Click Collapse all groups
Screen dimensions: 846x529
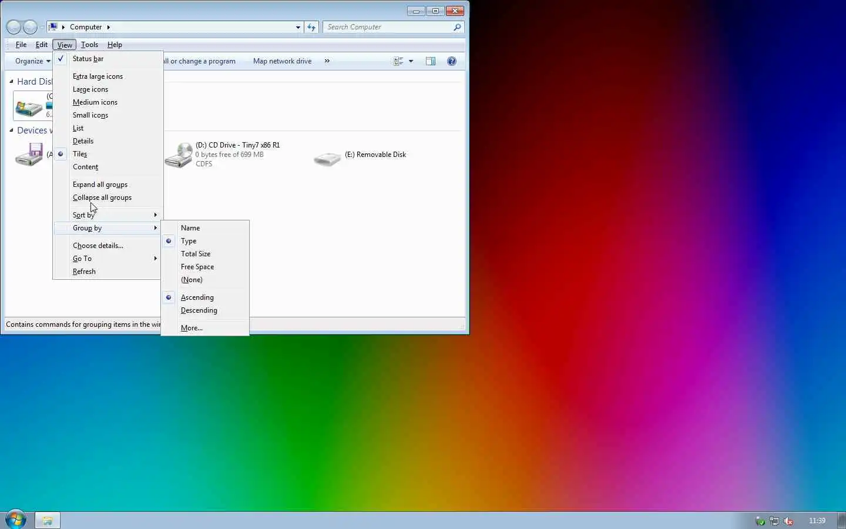pyautogui.click(x=108, y=197)
